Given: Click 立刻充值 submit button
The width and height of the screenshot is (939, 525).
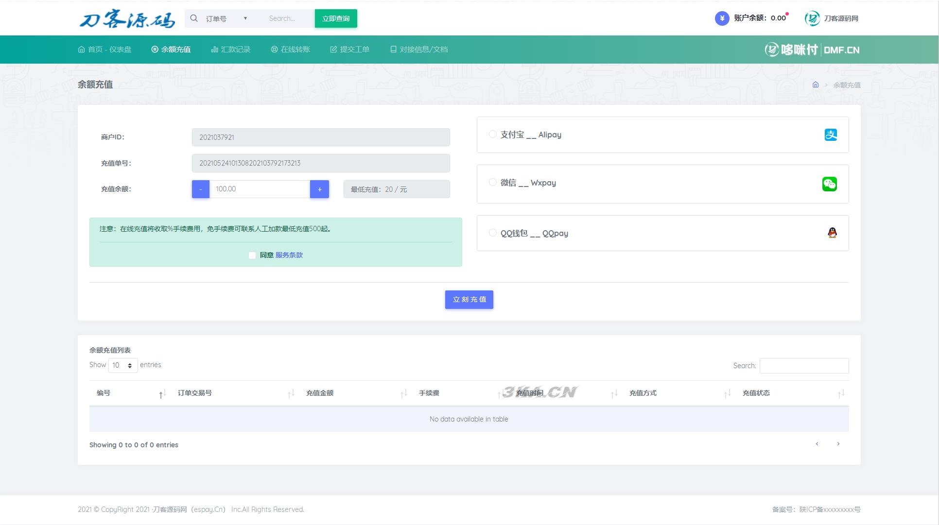Looking at the screenshot, I should click(469, 299).
